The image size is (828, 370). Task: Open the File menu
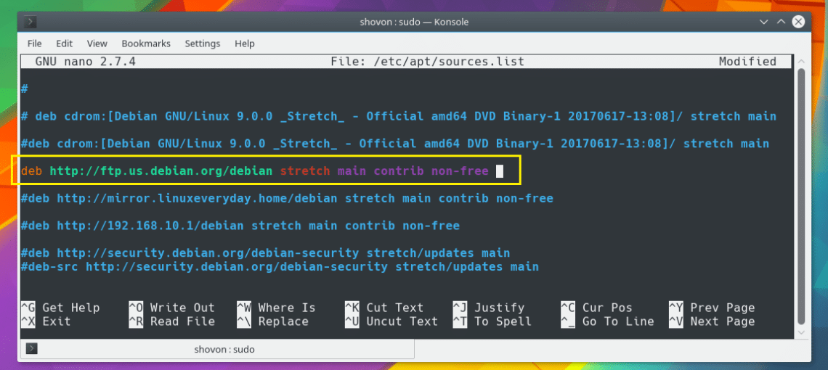tap(34, 44)
